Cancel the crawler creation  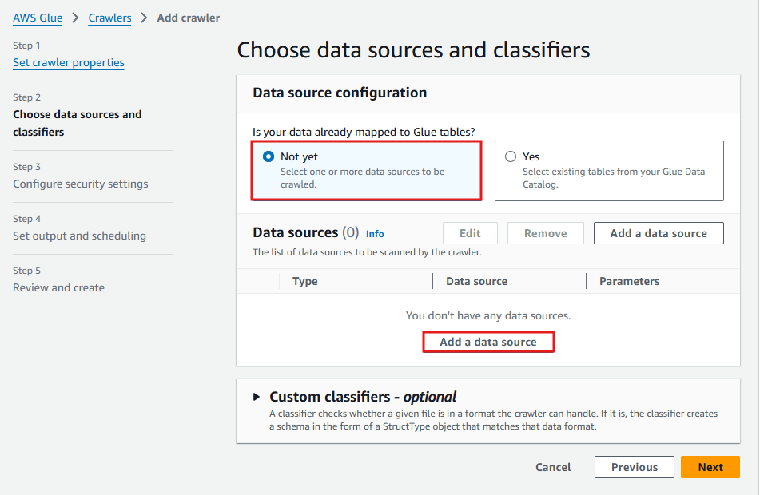[553, 467]
